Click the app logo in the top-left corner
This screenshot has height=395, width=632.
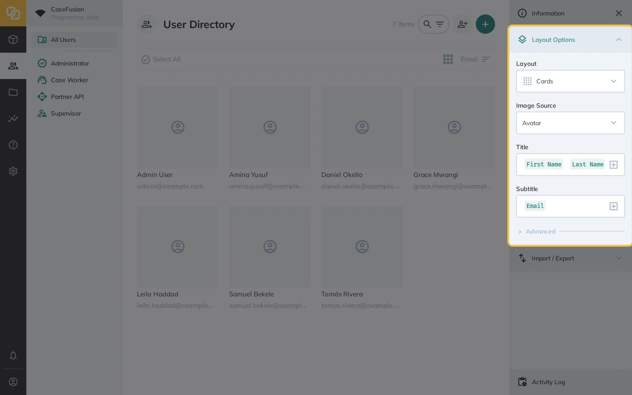[x=13, y=13]
